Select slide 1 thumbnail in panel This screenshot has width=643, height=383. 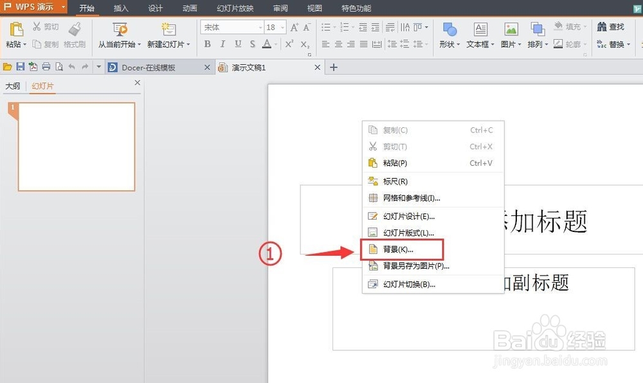[x=77, y=147]
